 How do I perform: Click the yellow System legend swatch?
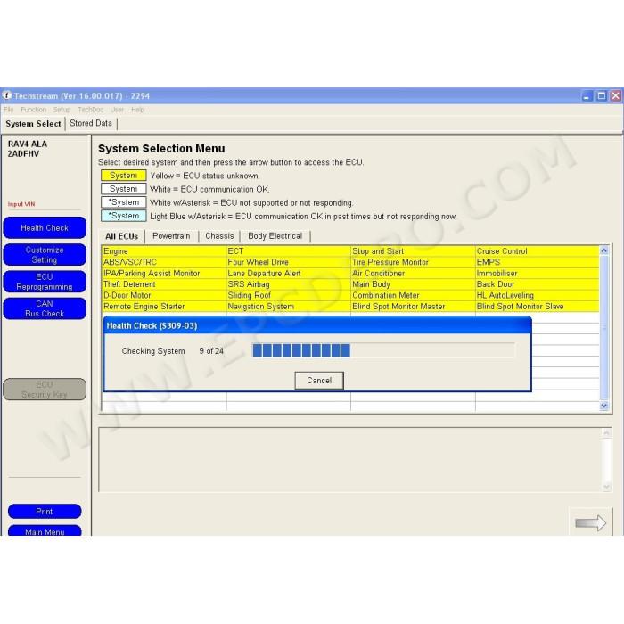tap(124, 176)
